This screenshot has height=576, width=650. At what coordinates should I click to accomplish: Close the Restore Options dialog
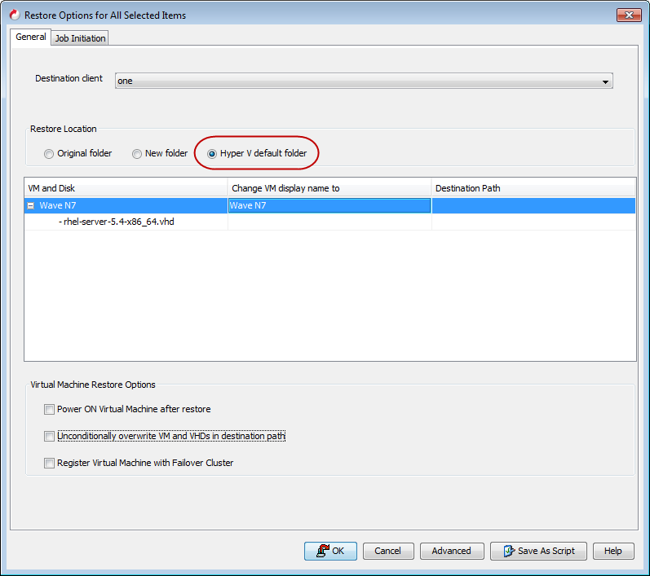click(x=628, y=15)
